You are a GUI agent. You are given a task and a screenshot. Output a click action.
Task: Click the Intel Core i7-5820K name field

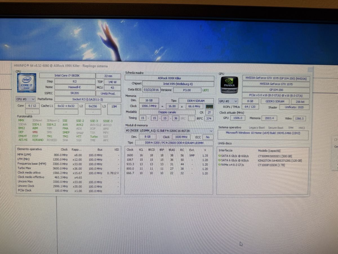coord(67,76)
